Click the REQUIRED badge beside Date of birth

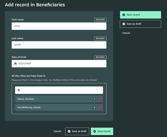tap(100, 57)
